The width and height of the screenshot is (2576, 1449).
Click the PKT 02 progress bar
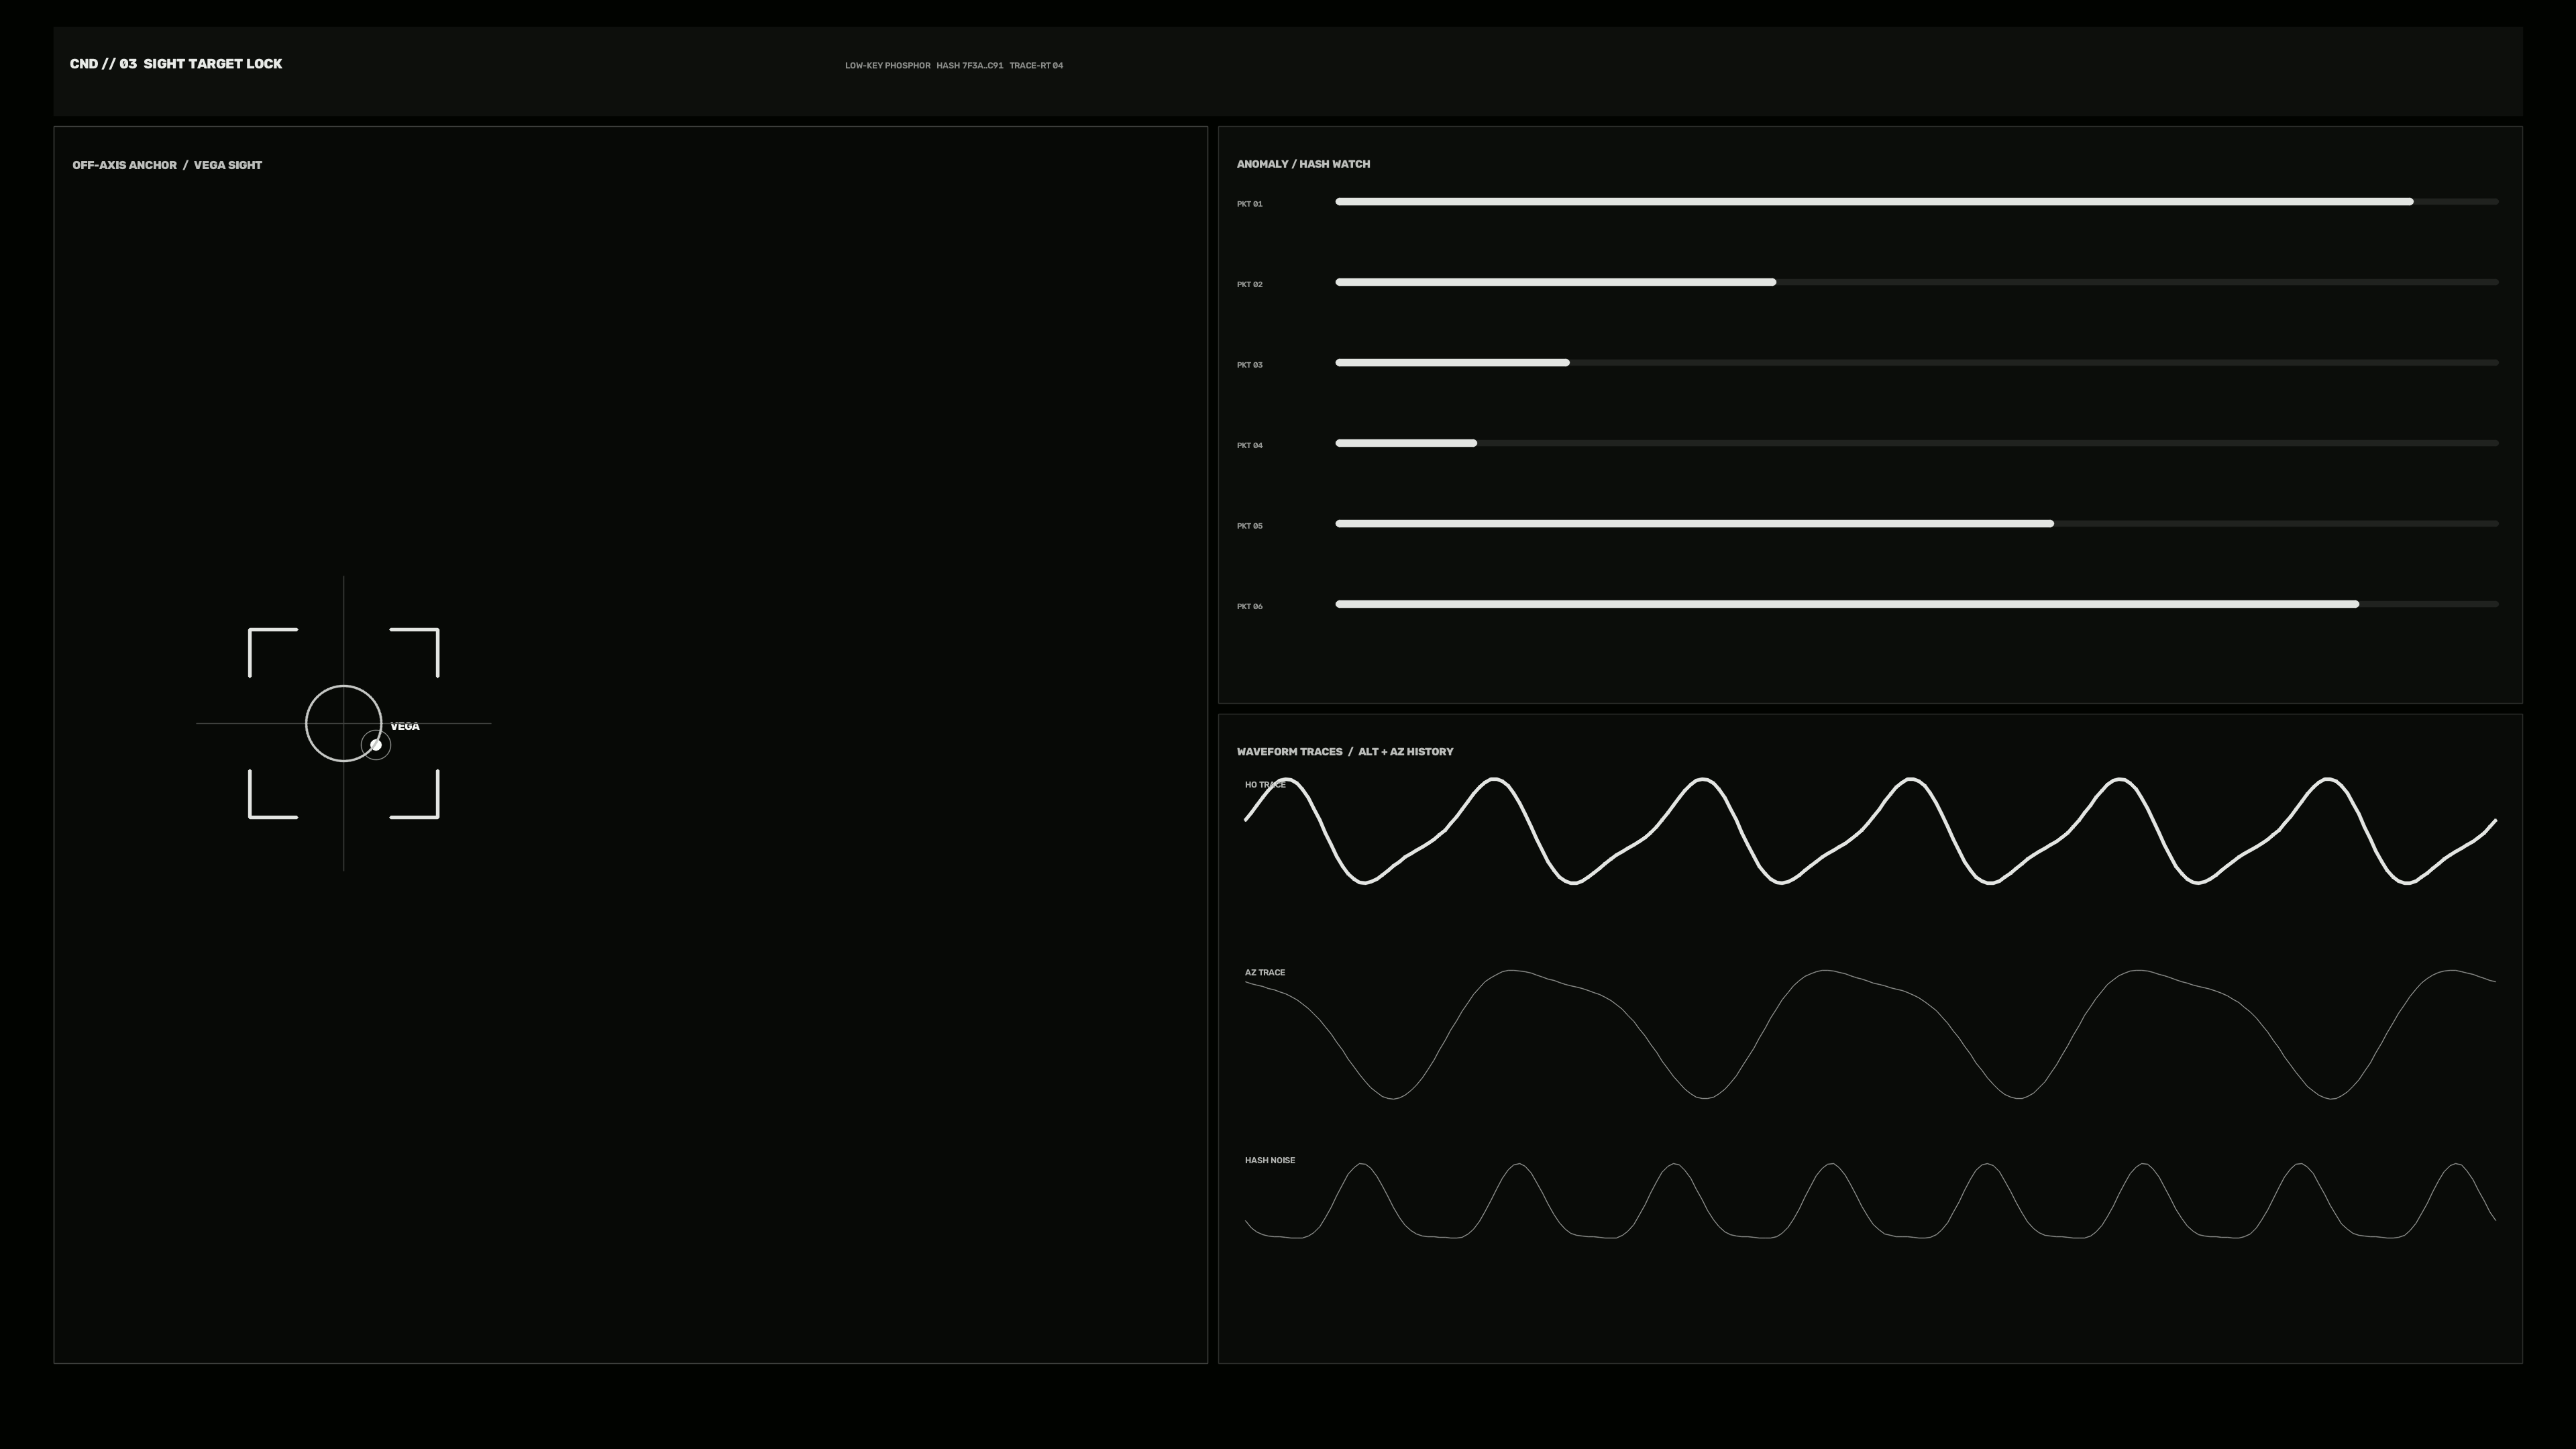point(1916,282)
